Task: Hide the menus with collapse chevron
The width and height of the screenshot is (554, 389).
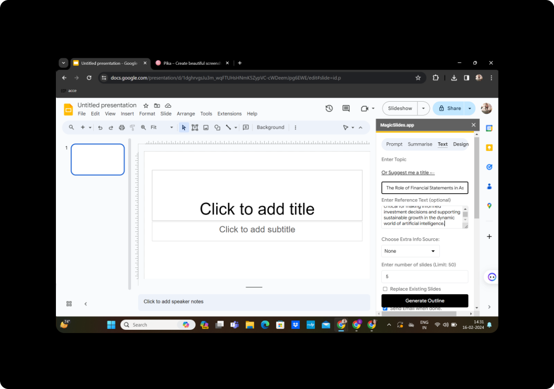Action: [360, 127]
